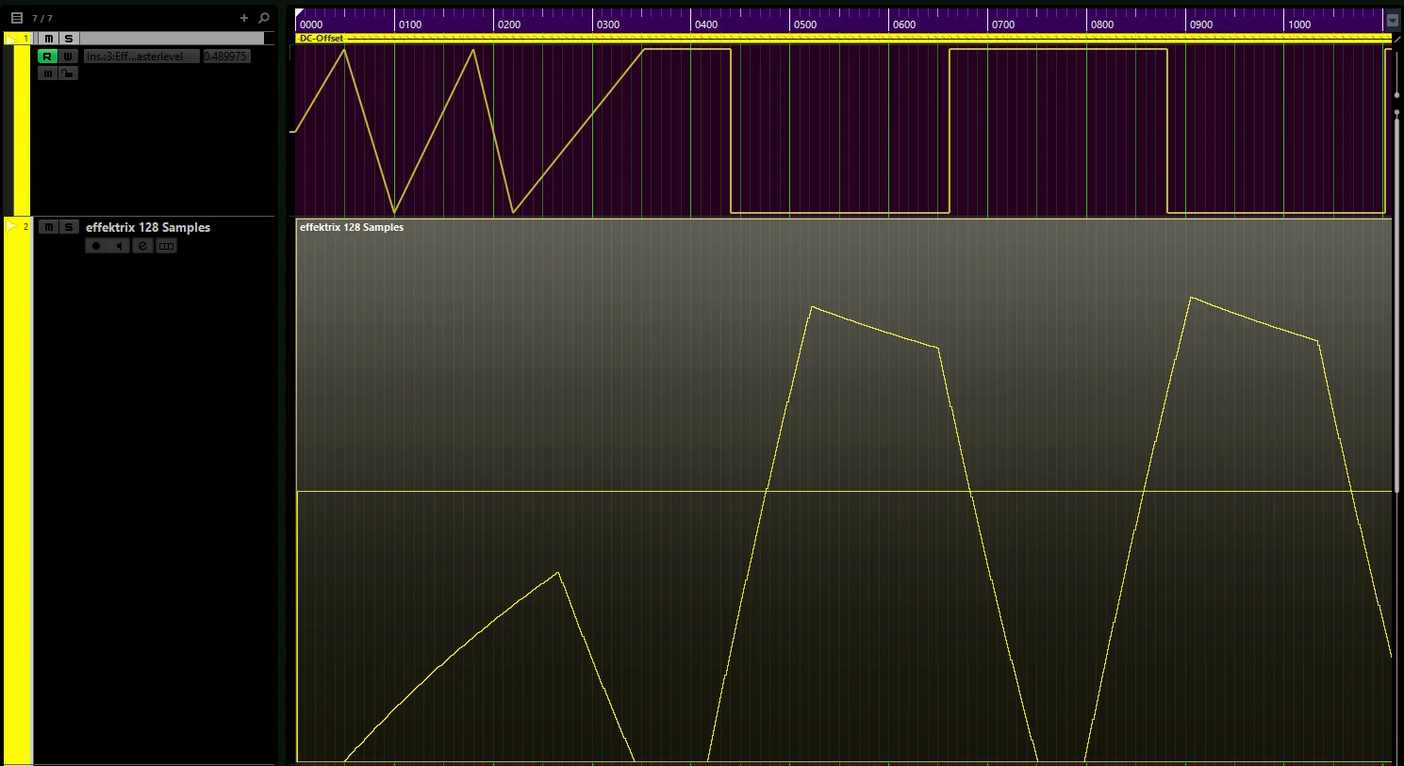Click ruler position 0800
This screenshot has height=766, width=1404.
[1102, 24]
